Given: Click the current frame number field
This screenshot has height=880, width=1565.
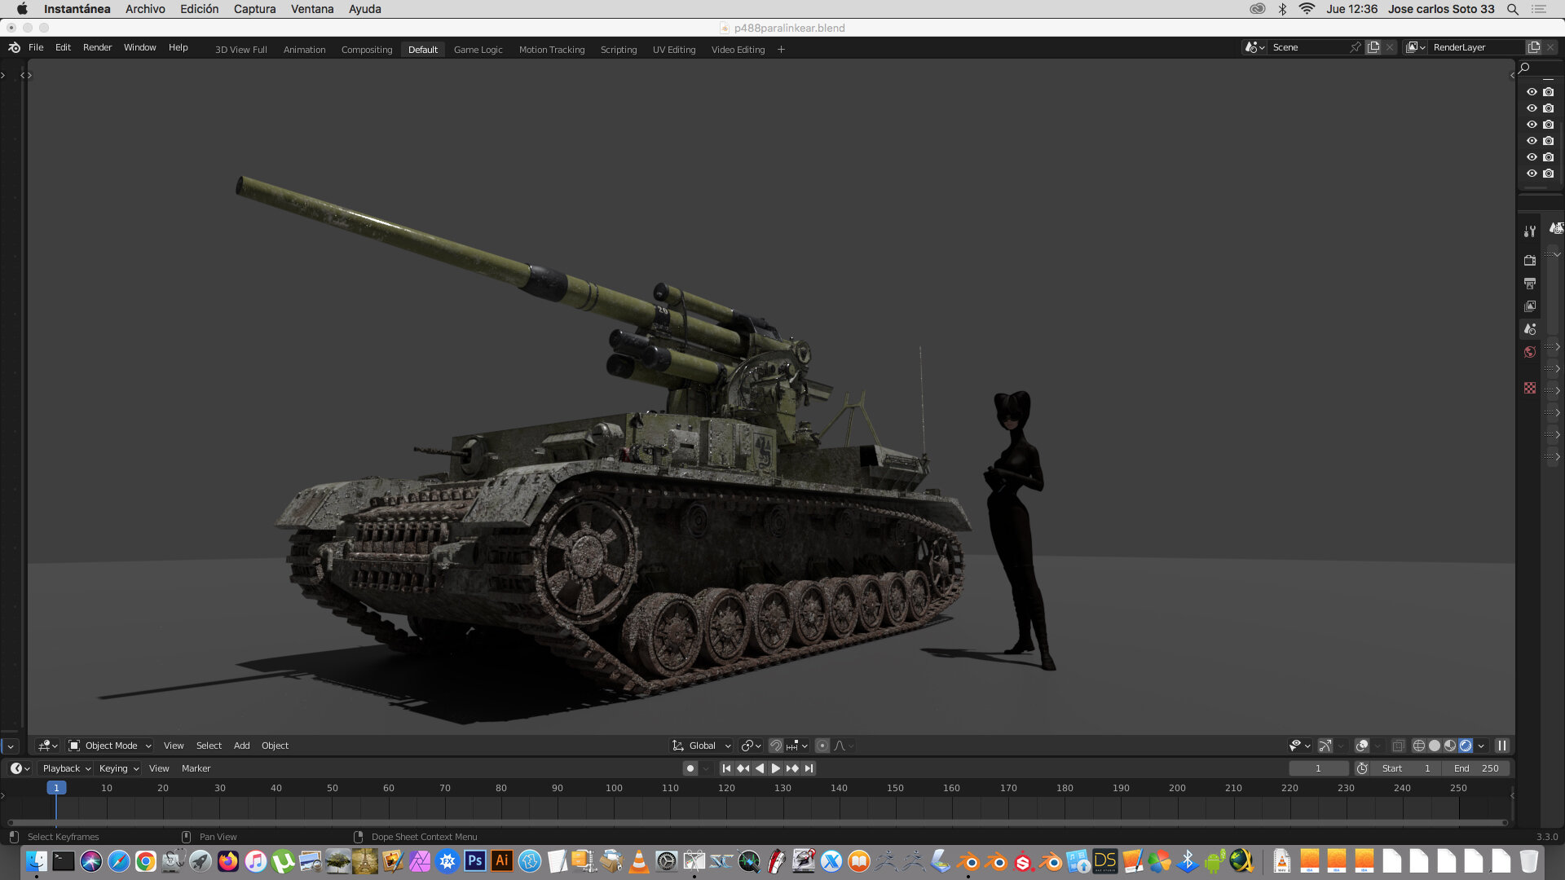Looking at the screenshot, I should pyautogui.click(x=1318, y=768).
